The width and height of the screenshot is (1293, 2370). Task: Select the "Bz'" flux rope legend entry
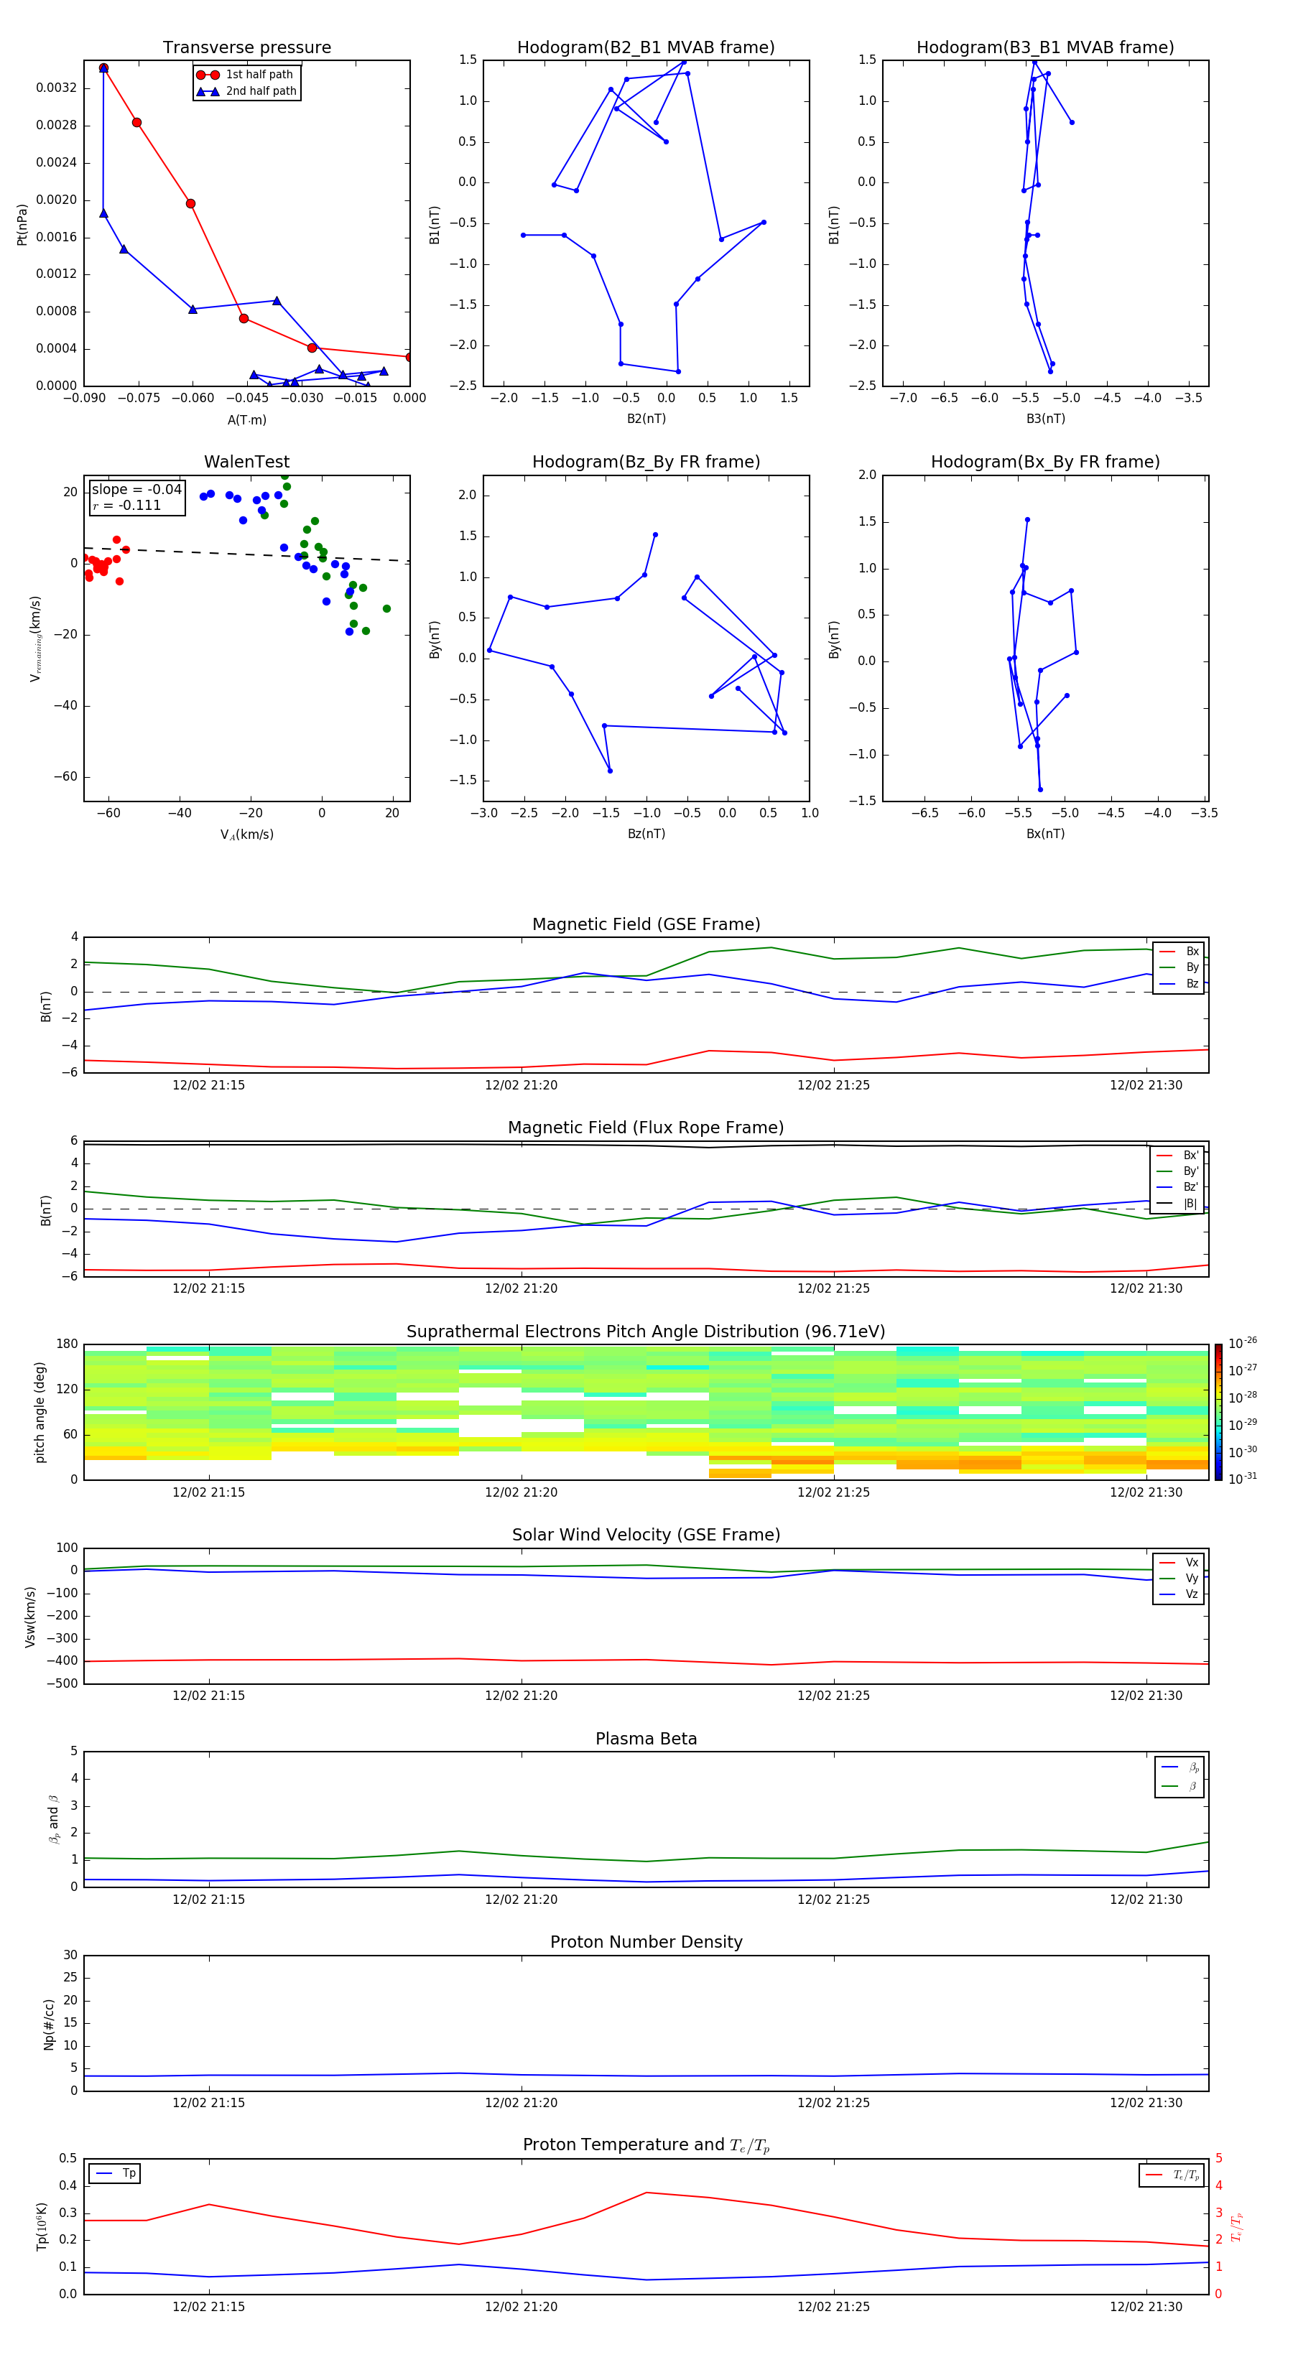1179,1187
